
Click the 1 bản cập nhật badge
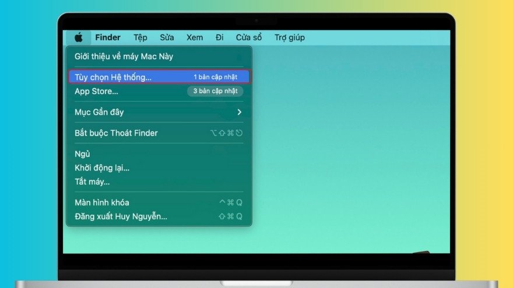(215, 77)
